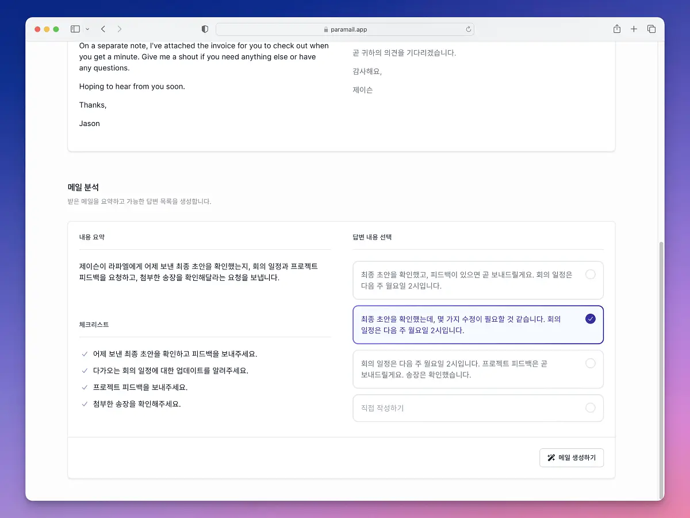Toggle the Safari sidebar icon

coord(75,29)
